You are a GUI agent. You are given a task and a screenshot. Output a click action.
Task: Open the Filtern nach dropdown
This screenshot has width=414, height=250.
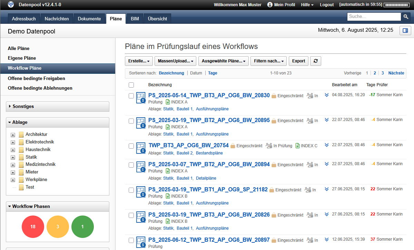coord(268,61)
